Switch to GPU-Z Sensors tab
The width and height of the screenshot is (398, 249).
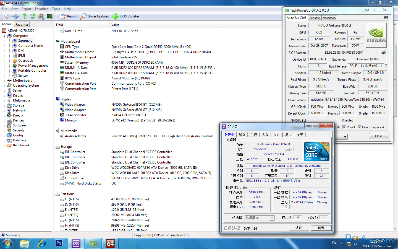314,18
